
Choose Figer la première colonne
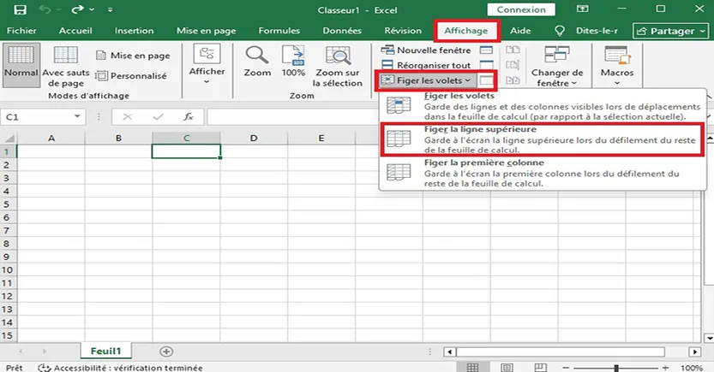click(542, 173)
